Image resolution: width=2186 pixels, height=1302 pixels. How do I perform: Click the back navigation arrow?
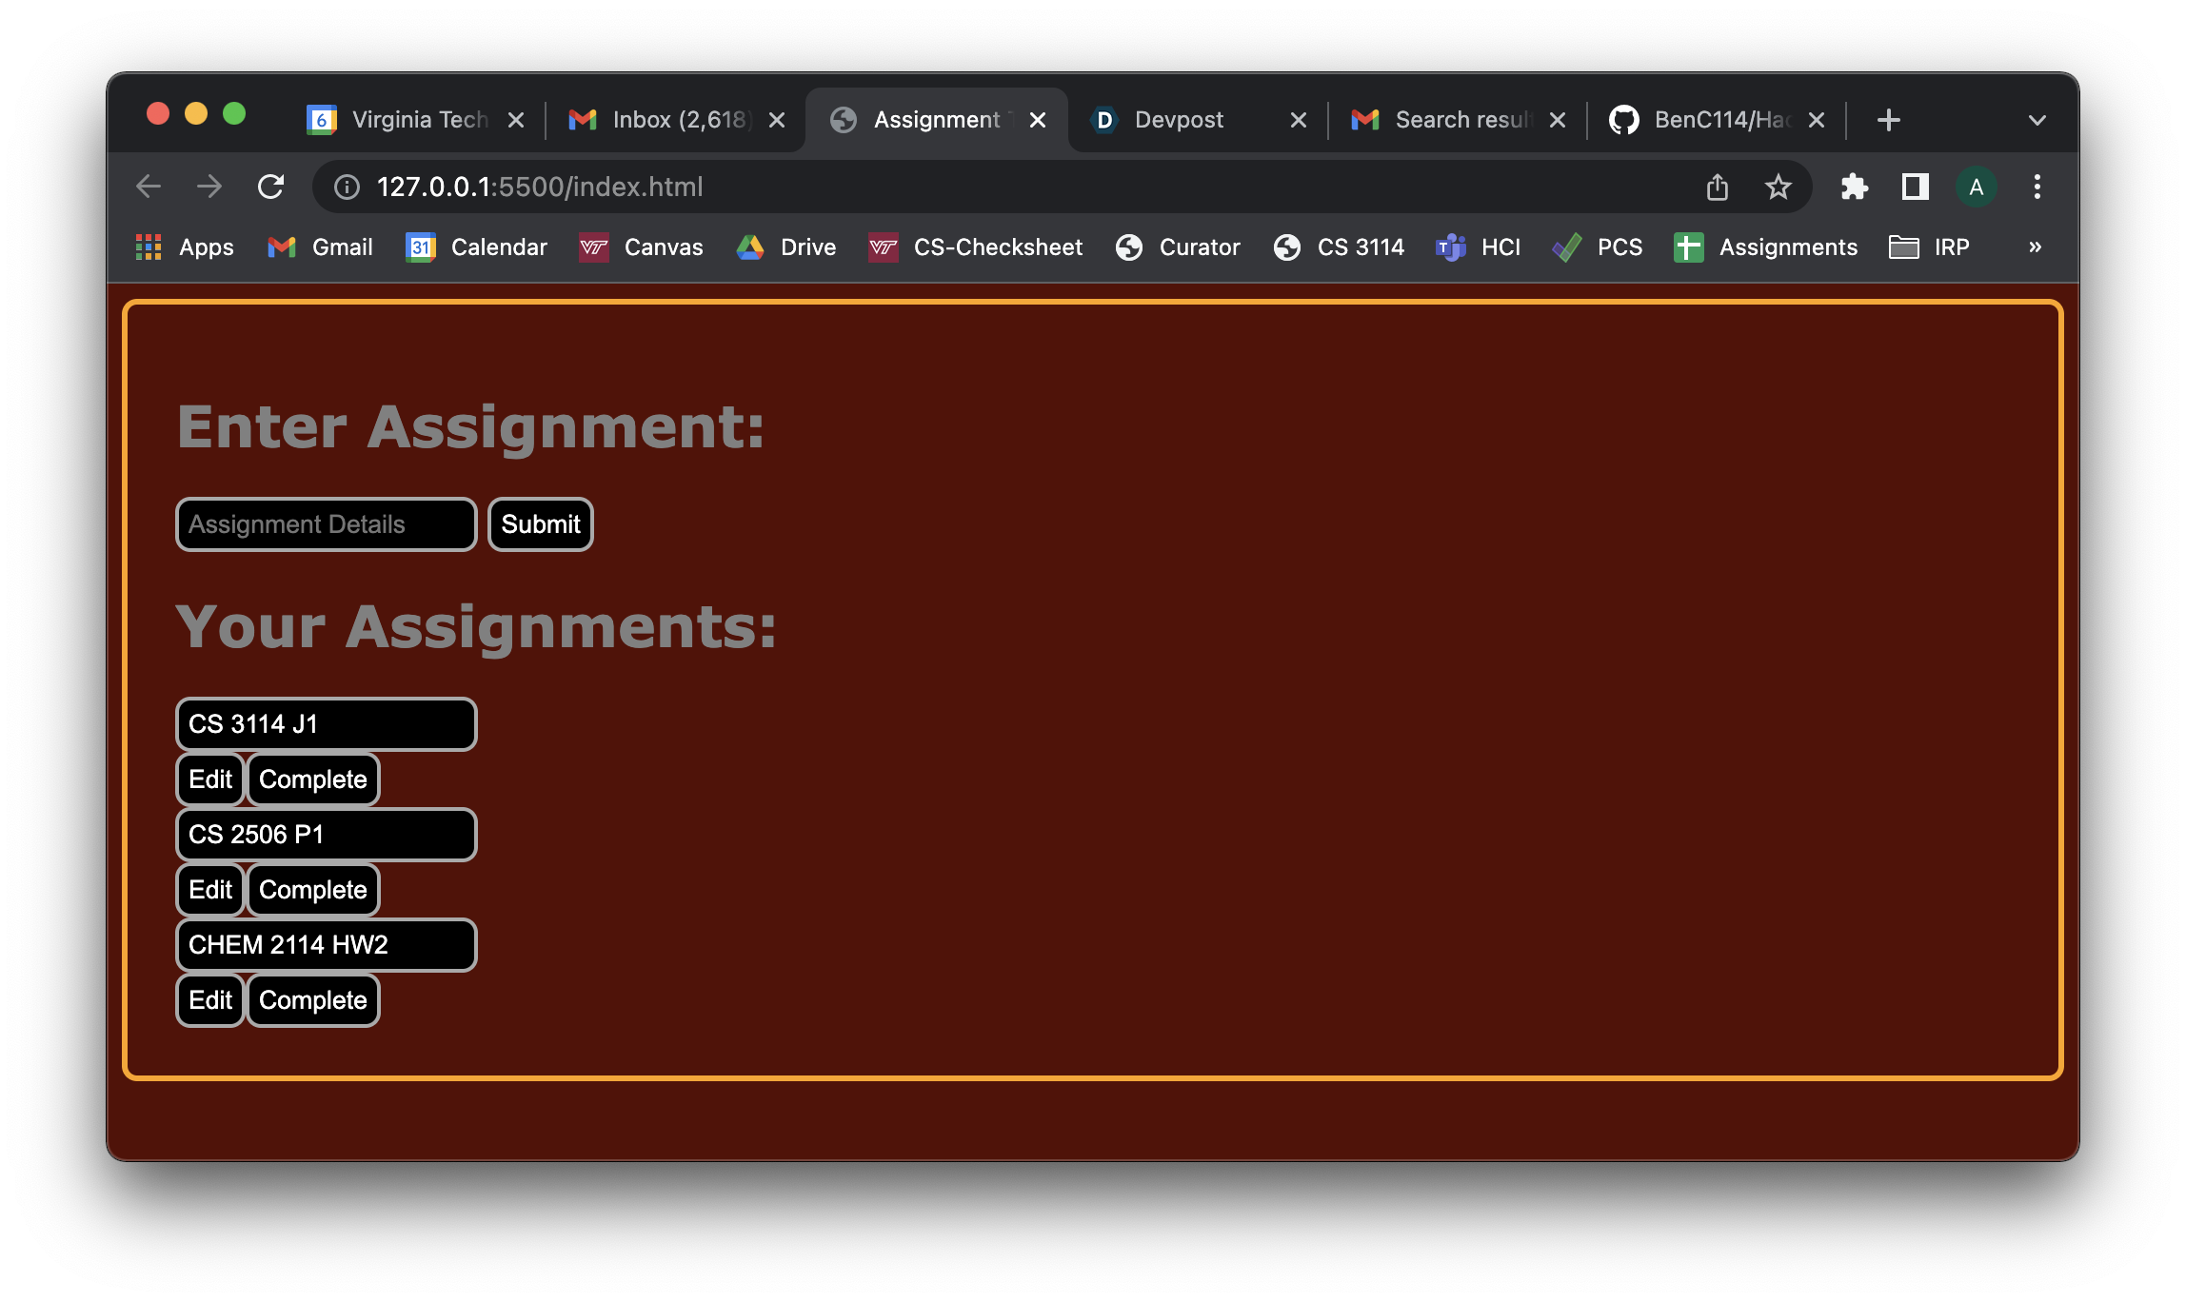pos(149,187)
